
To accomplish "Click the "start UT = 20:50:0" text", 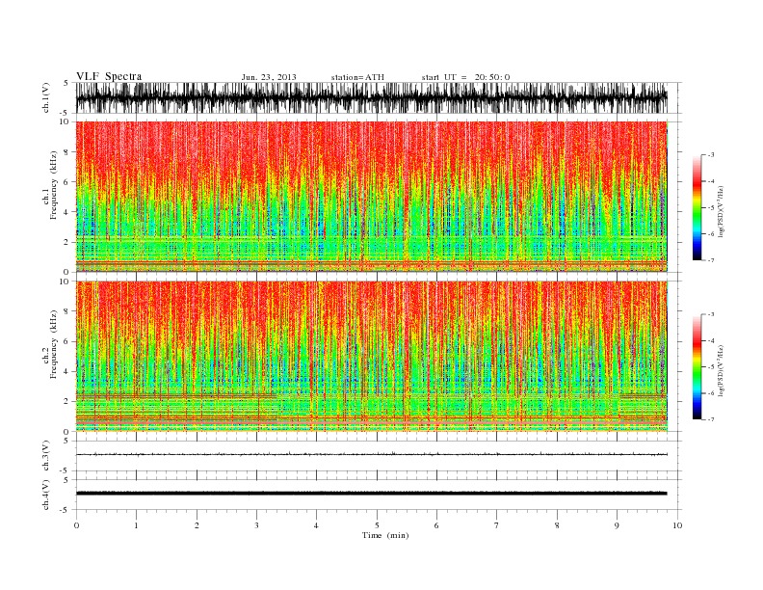I will 465,77.
